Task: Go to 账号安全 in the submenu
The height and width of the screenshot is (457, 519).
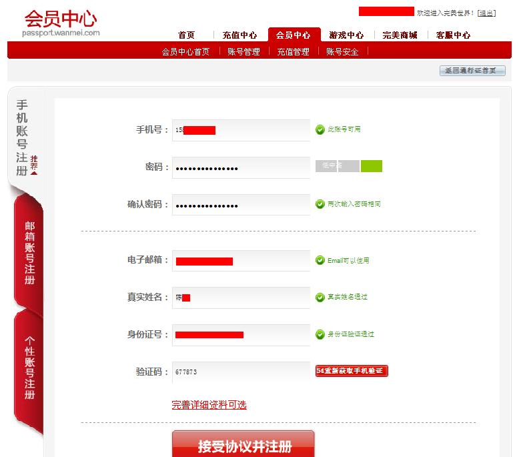Action: 342,51
